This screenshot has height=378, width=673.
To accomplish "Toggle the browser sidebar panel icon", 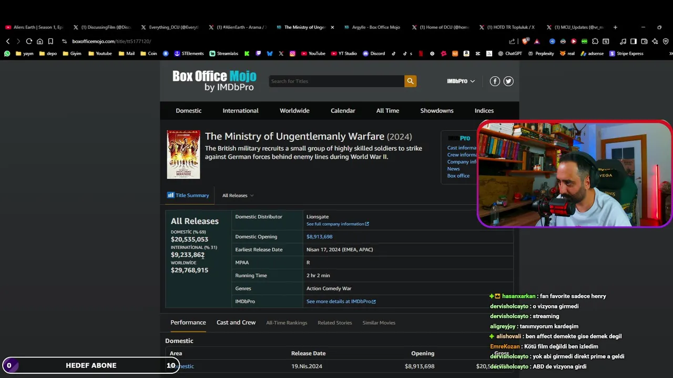I will tap(634, 41).
